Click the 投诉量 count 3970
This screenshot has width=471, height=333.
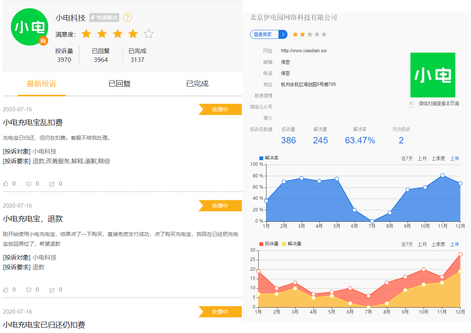(64, 60)
